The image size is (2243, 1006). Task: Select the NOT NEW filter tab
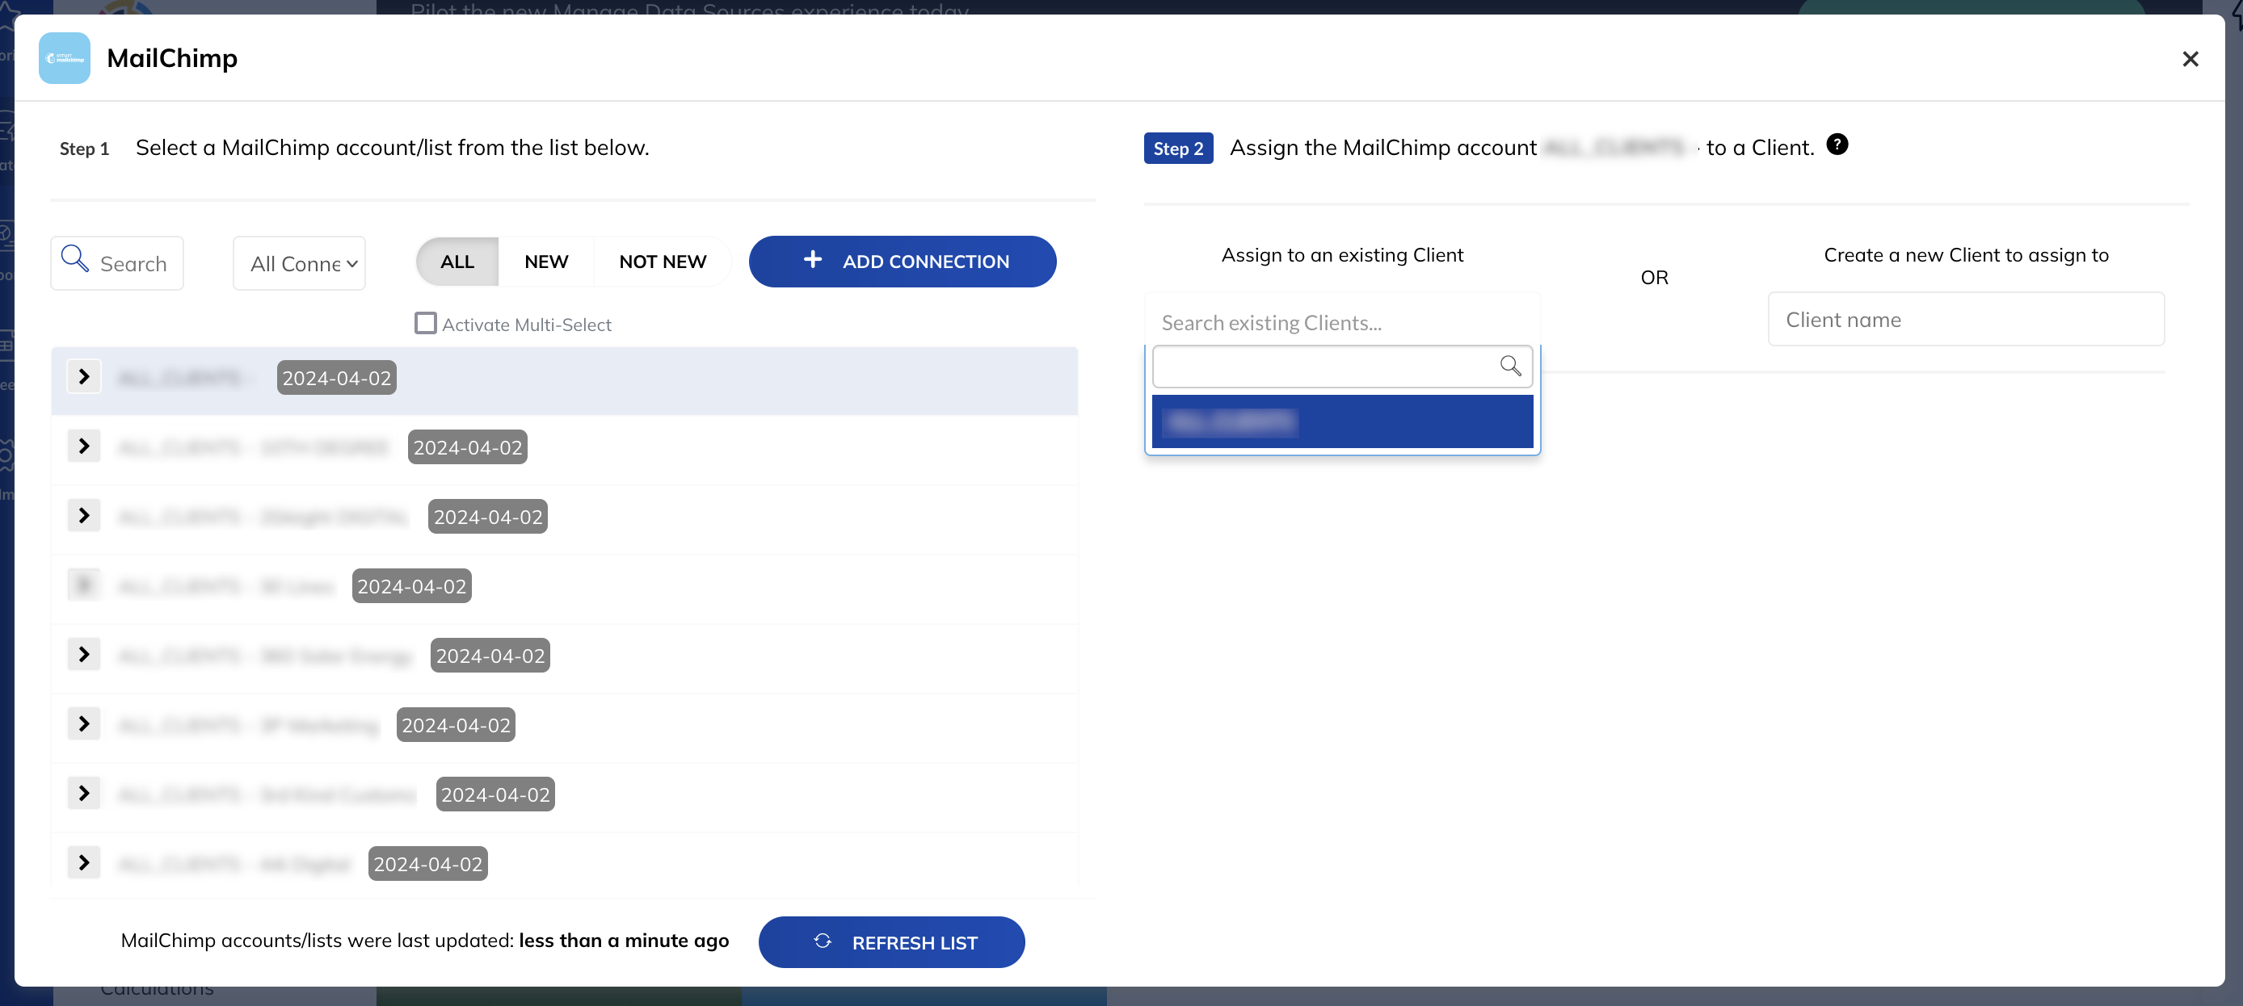pos(663,261)
